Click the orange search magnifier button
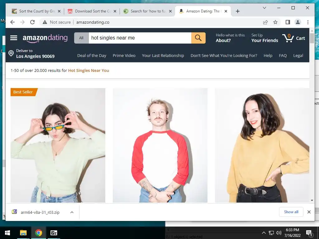The image size is (319, 239). pos(198,38)
